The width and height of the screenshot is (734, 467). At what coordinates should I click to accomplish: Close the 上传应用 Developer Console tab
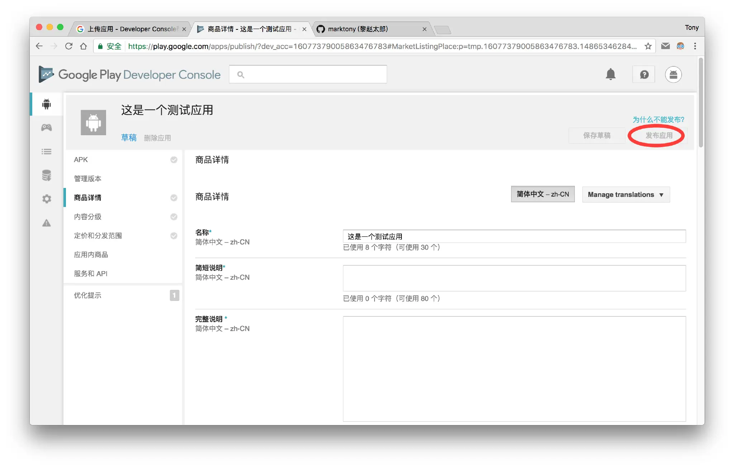(184, 29)
